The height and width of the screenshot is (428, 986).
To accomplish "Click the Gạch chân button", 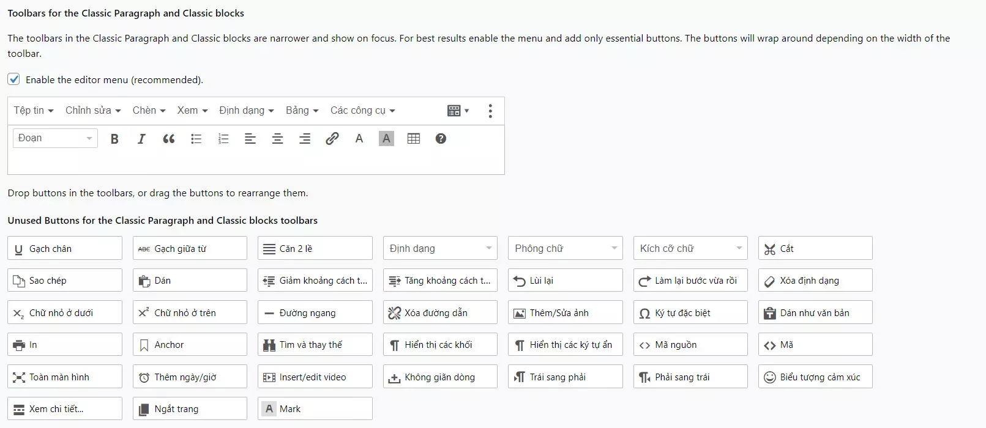I will point(65,248).
